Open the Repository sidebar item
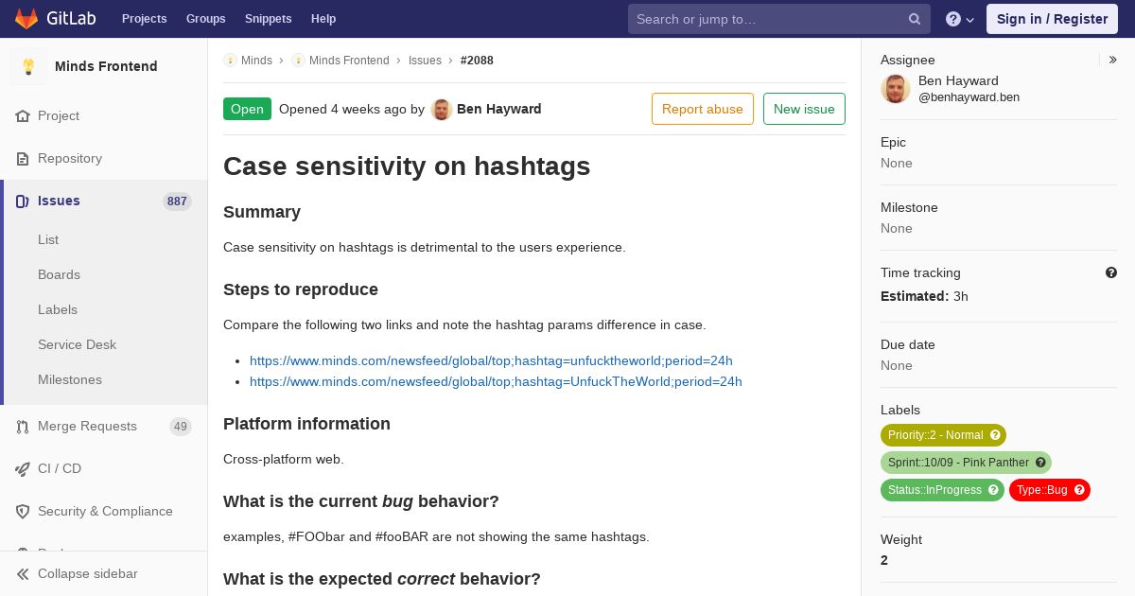Screen dimensions: 1135x596 point(69,158)
